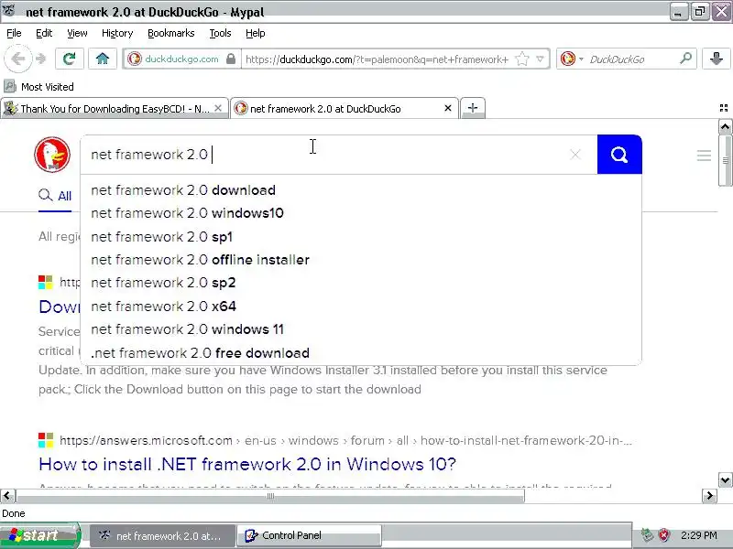Open the Edit menu
Image resolution: width=733 pixels, height=549 pixels.
pyautogui.click(x=44, y=33)
